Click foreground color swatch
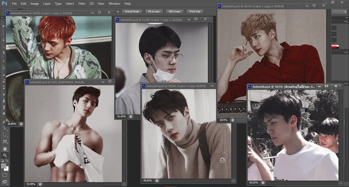Viewport: 349px width, 187px height. [3, 166]
